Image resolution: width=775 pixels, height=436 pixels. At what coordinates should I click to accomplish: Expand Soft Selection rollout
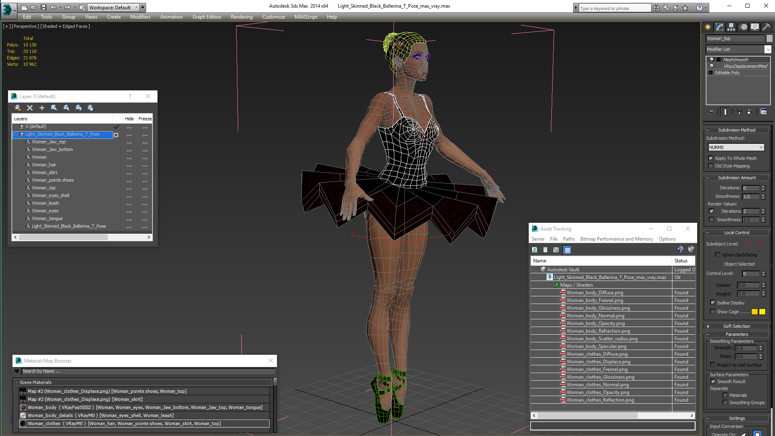(x=737, y=326)
